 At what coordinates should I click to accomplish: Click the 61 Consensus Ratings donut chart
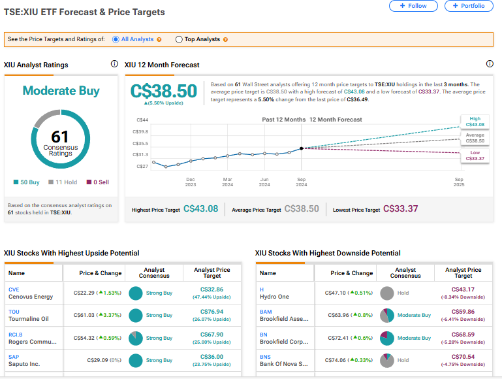click(x=61, y=139)
